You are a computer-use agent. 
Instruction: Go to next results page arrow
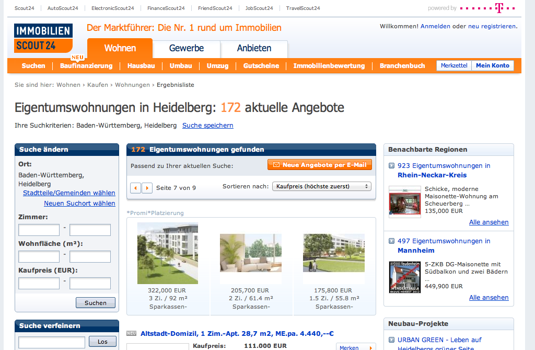pos(147,188)
